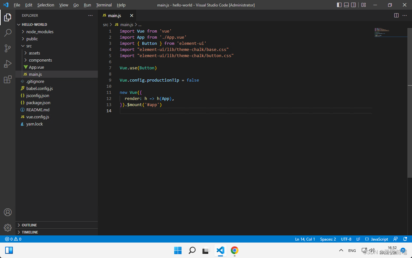Open the Terminal menu

[x=104, y=5]
